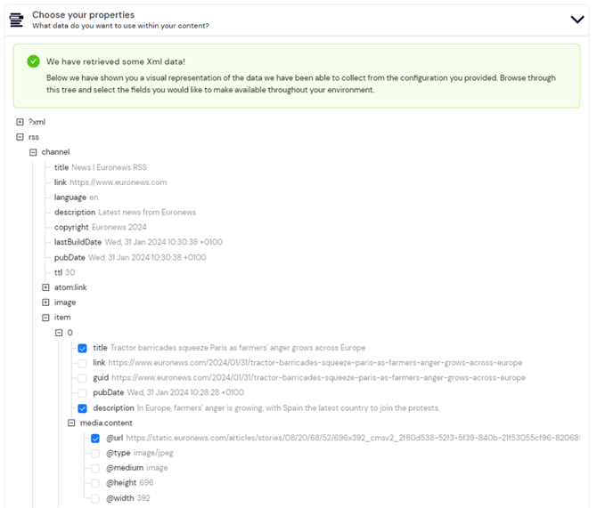This screenshot has width=597, height=508.
Task: Collapse the rss tree node
Action: point(20,137)
